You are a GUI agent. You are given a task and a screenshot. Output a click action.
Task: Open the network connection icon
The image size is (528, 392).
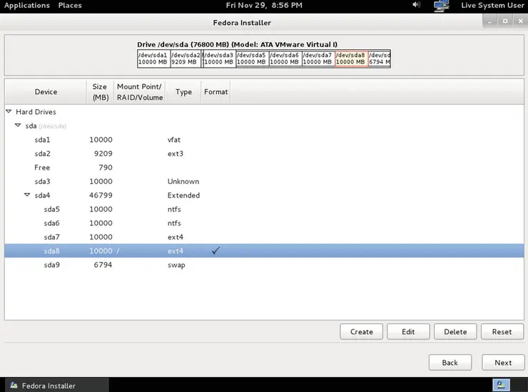[441, 6]
